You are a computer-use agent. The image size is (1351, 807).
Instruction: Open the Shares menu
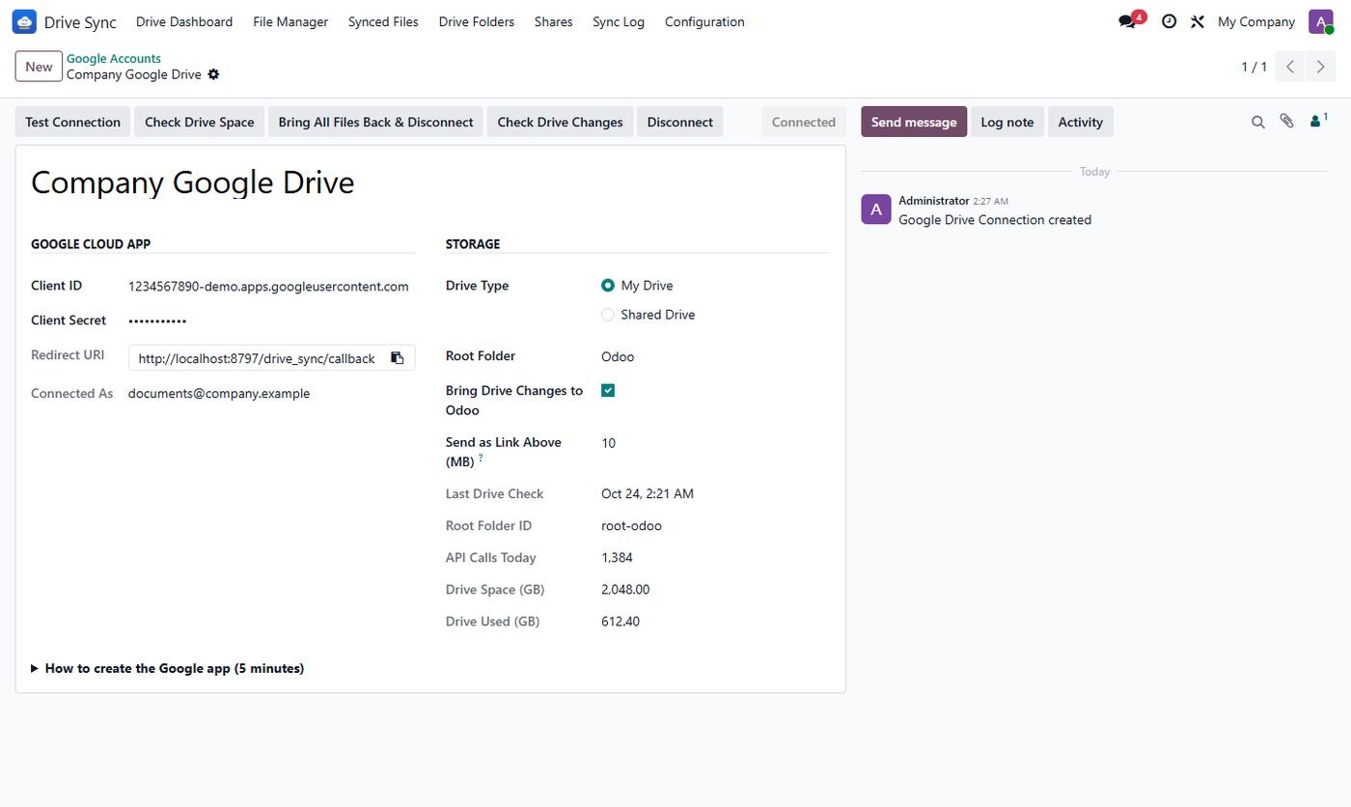[x=553, y=21]
